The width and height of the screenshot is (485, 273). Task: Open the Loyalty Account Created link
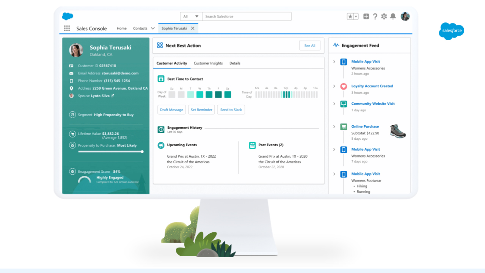372,86
